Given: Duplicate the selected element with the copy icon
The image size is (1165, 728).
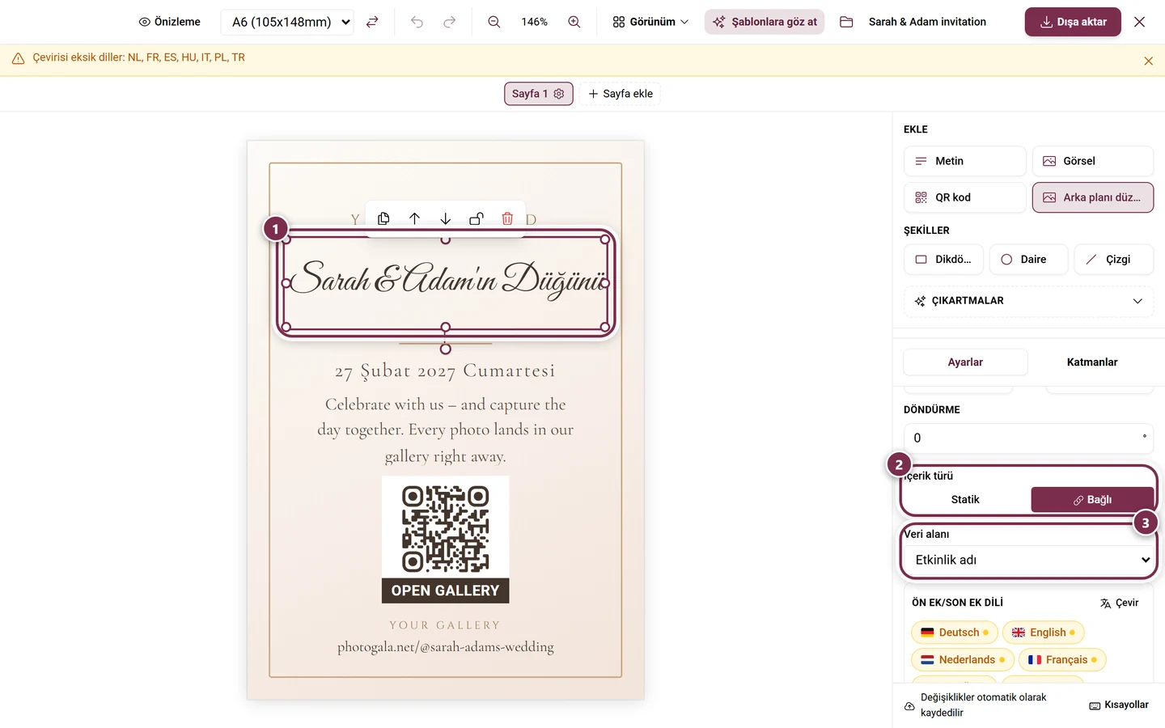Looking at the screenshot, I should [x=383, y=218].
